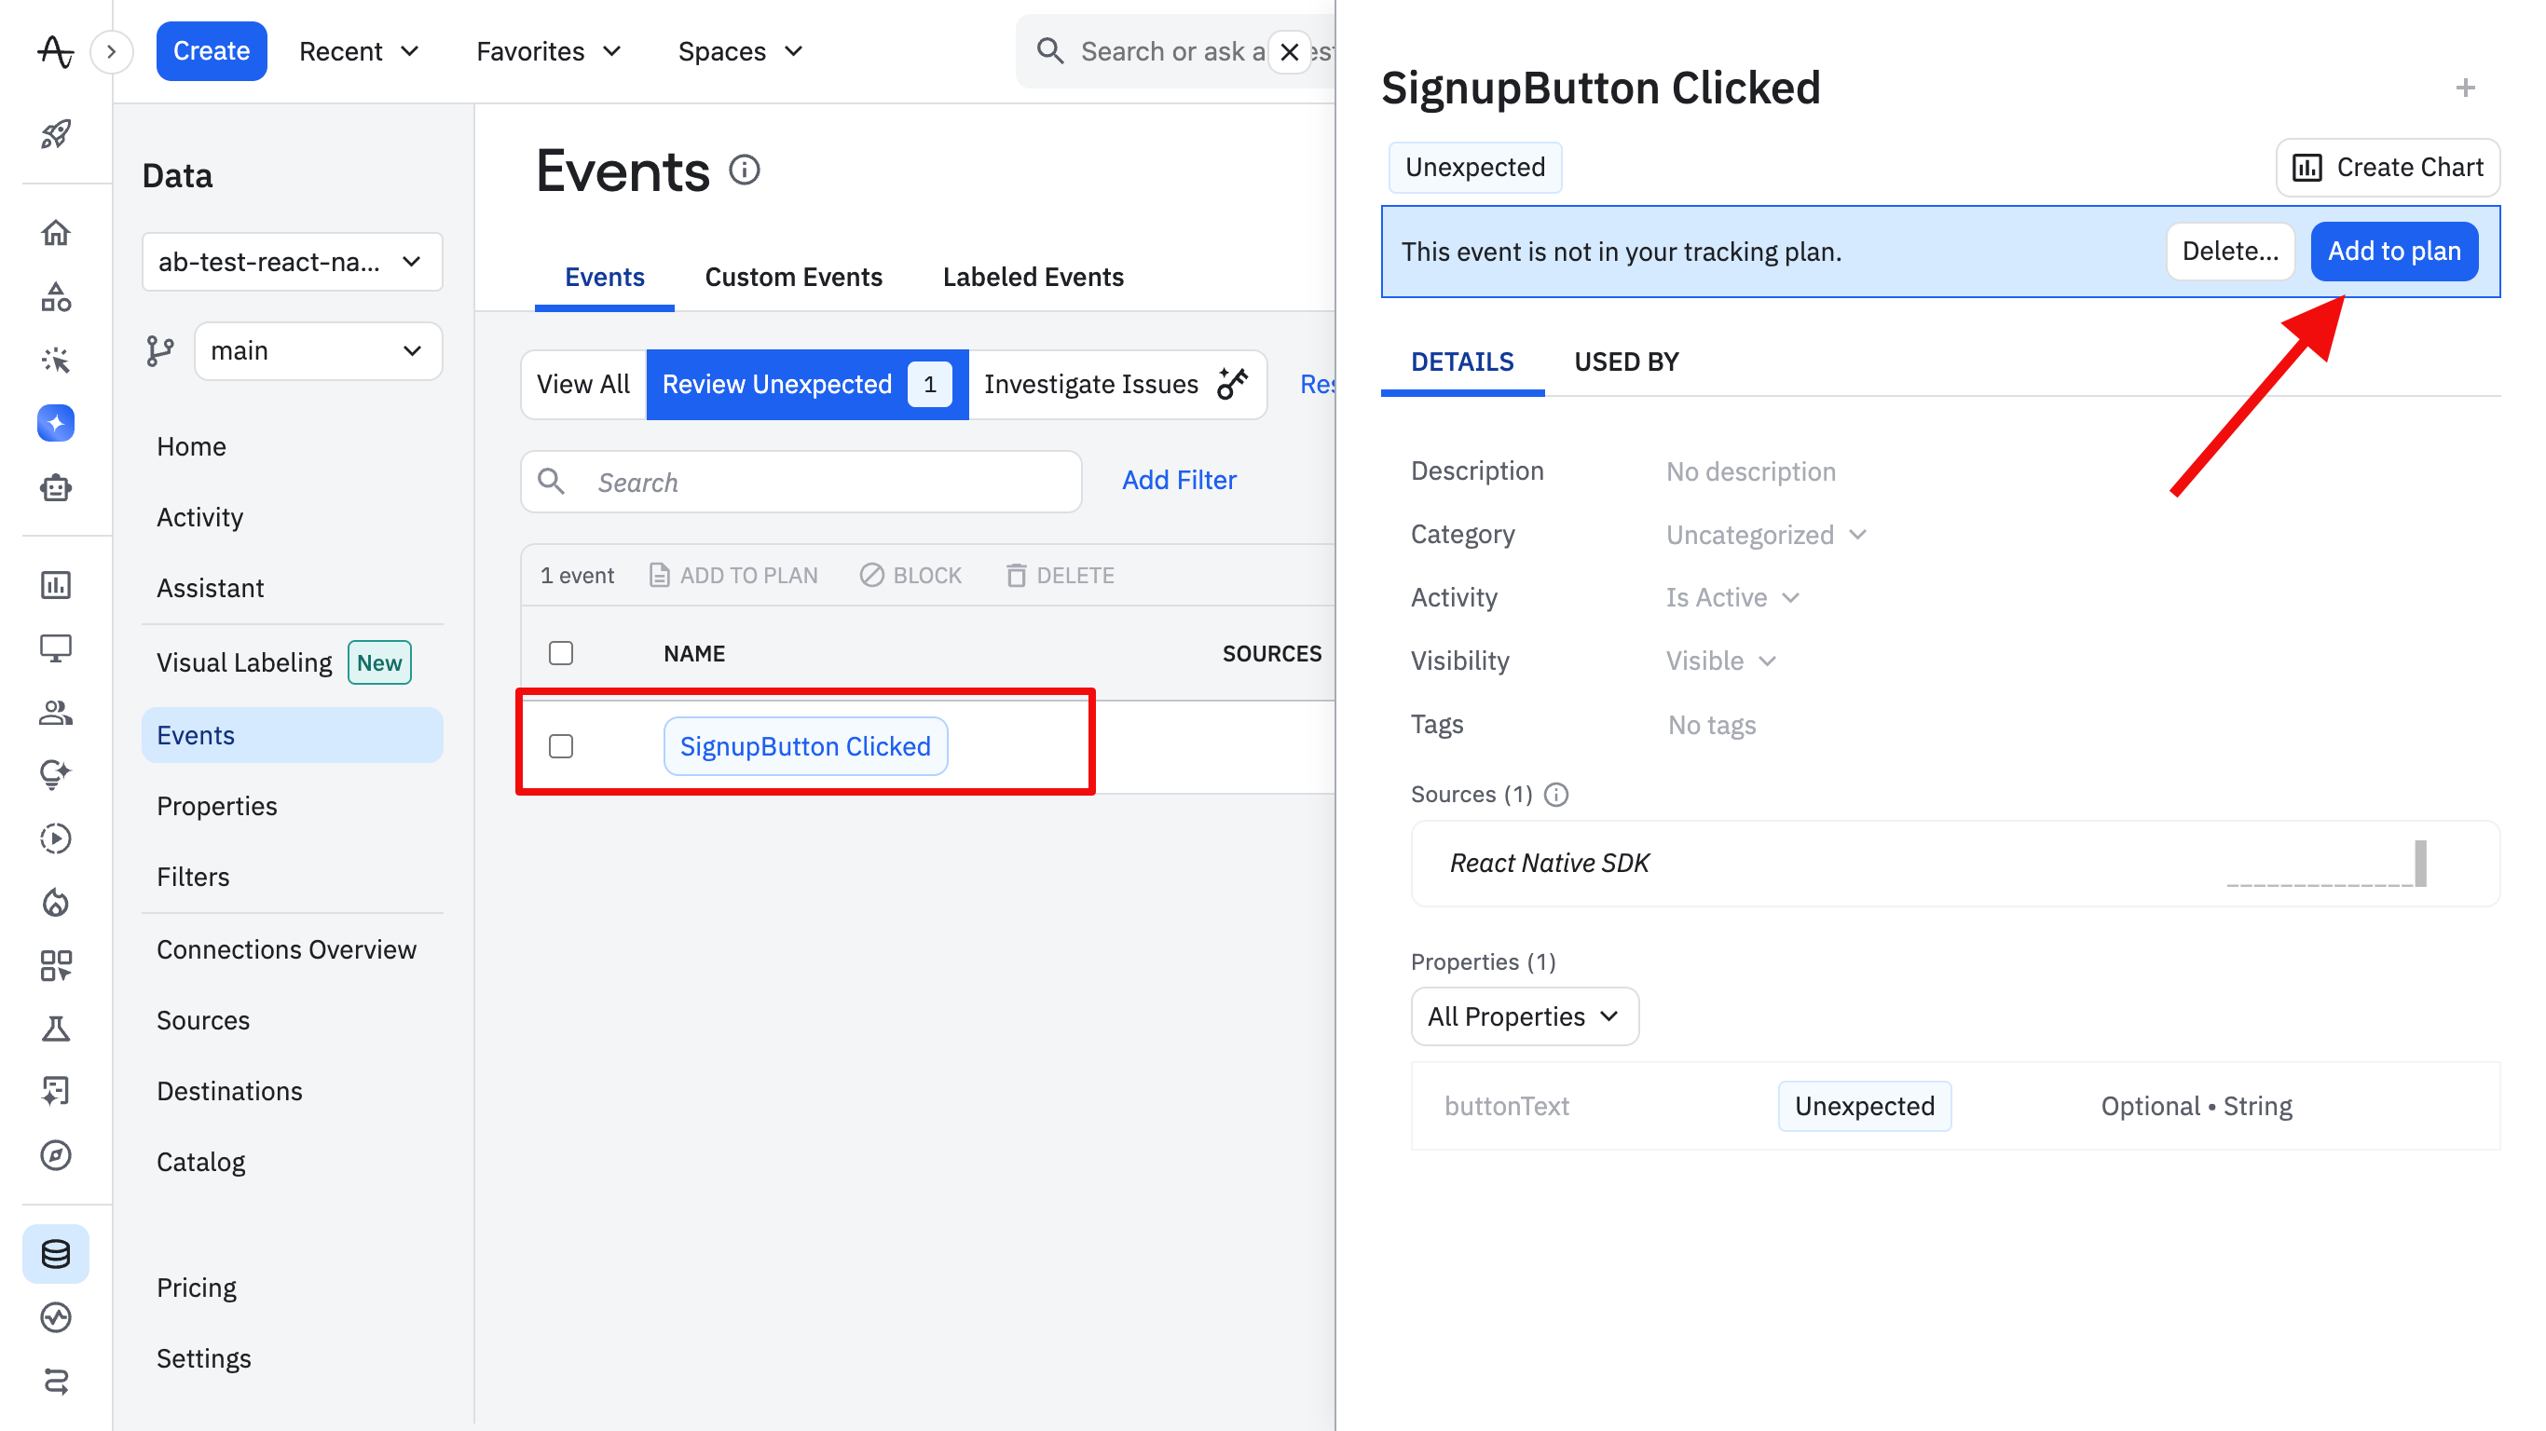
Task: Click the Data database icon in sidebar
Action: (55, 1253)
